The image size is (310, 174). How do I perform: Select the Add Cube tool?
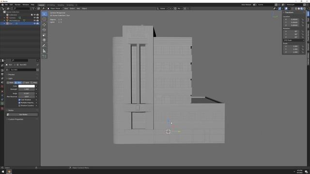[x=44, y=57]
